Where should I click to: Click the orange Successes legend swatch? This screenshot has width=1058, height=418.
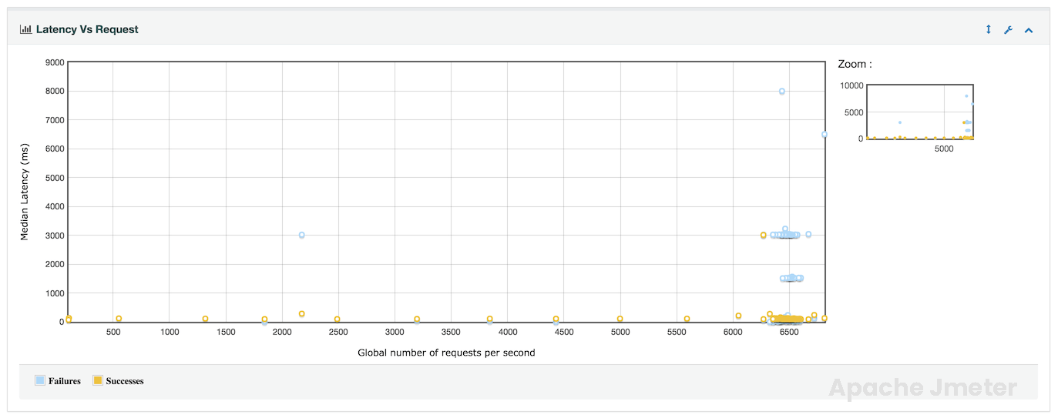click(98, 380)
